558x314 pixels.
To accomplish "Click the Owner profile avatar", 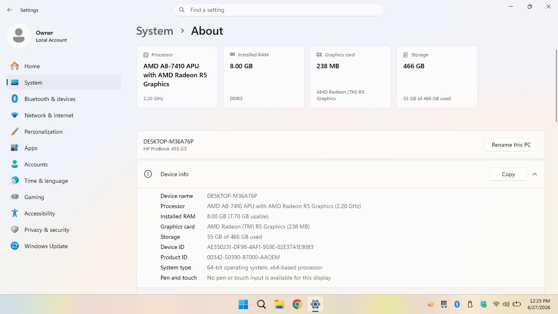I will coord(19,36).
